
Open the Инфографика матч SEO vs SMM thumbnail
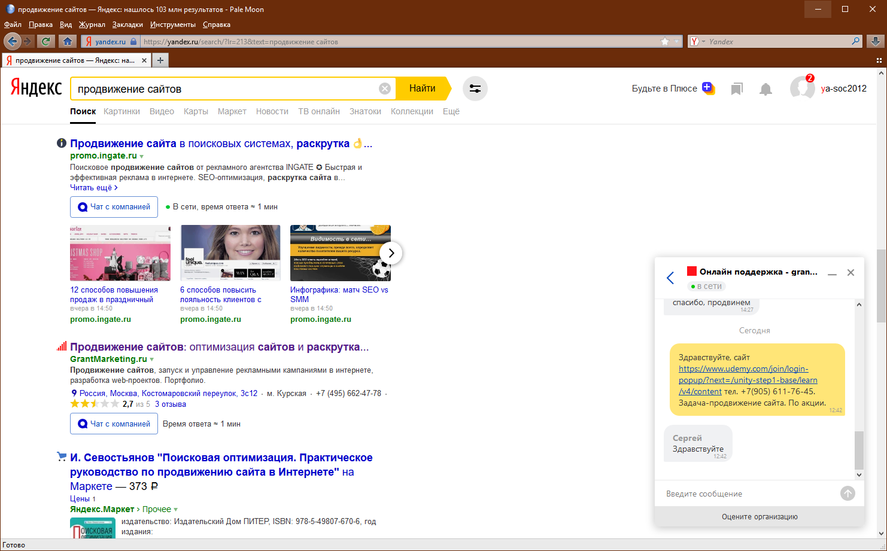341,253
